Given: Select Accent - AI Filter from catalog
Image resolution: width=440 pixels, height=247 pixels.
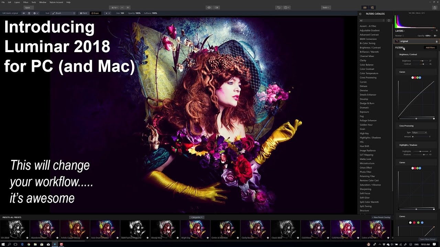Looking at the screenshot, I should click(x=368, y=26).
